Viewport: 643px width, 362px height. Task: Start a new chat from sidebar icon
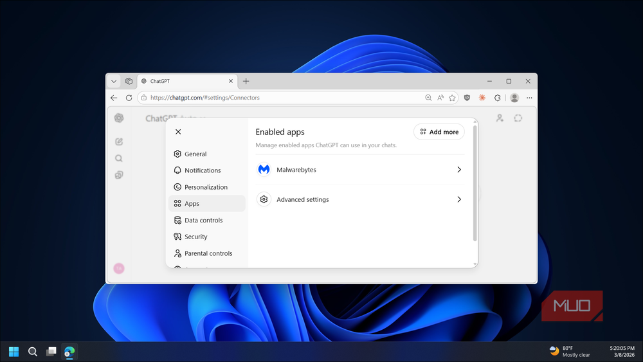coord(119,141)
